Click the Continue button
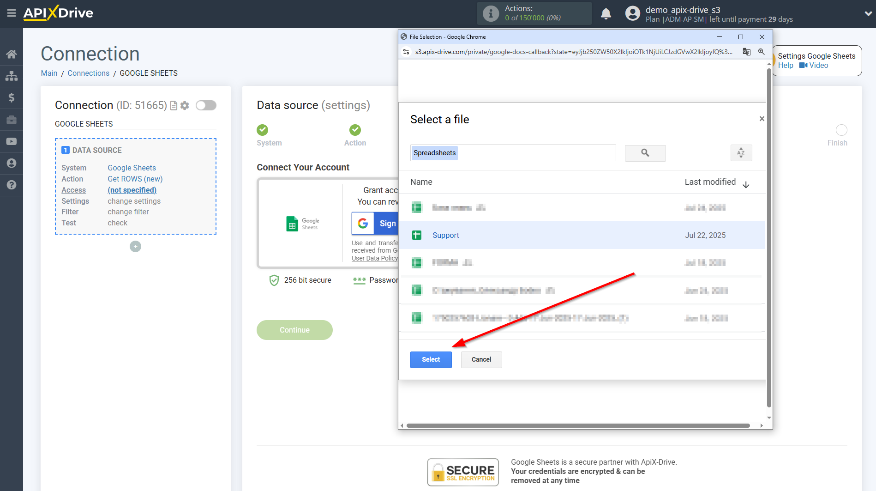The height and width of the screenshot is (491, 876). point(294,330)
